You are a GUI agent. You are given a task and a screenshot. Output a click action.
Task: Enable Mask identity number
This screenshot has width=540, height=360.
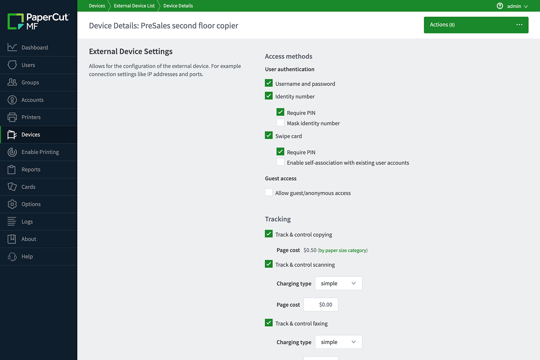pos(280,122)
